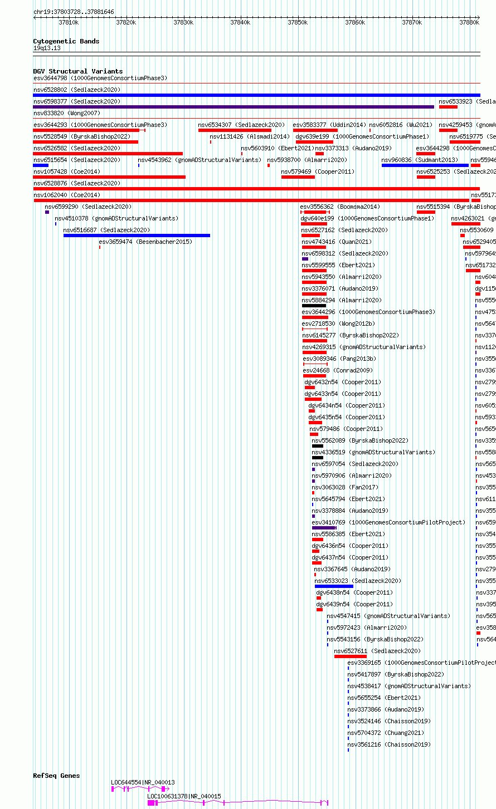Select nsv5704372 (Chuang2021) label
Screen dimensions: 496x809
click(x=386, y=733)
